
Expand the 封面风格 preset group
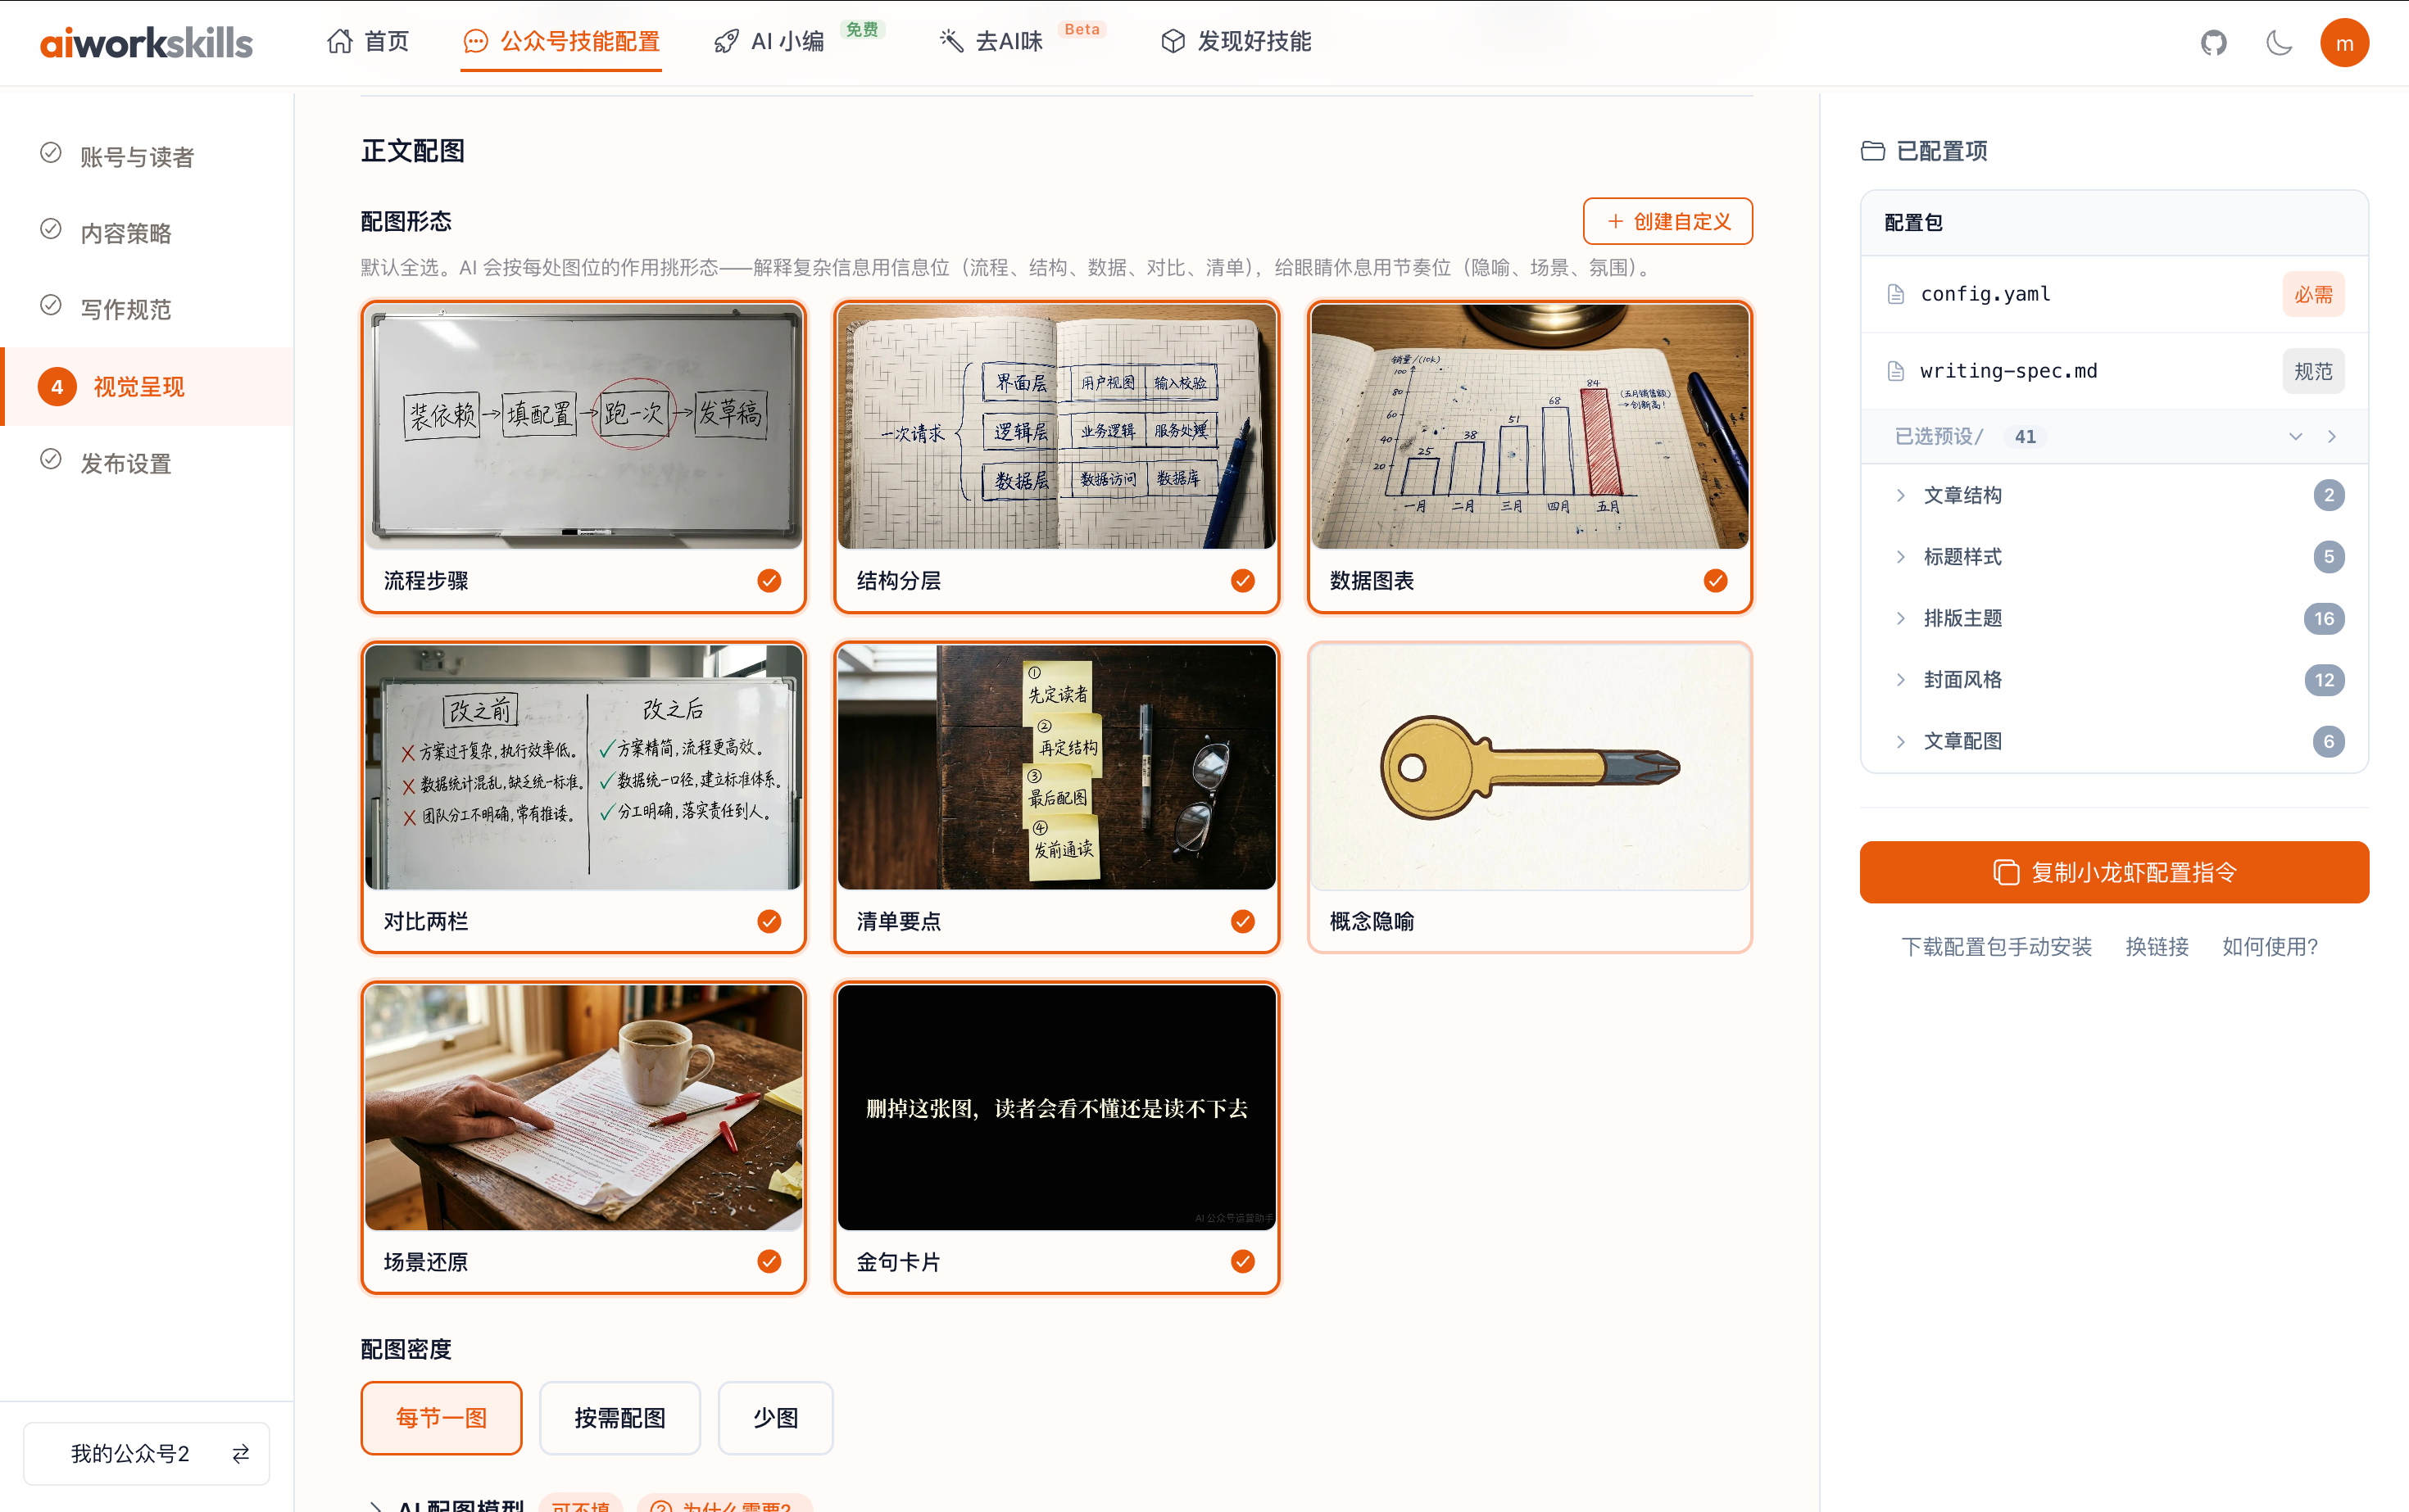pos(2114,680)
